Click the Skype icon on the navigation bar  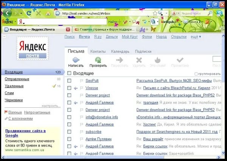(220, 14)
